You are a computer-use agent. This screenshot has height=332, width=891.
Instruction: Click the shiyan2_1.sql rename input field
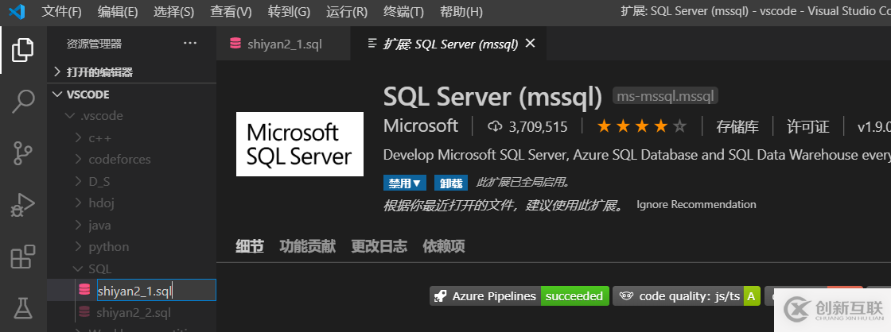pyautogui.click(x=156, y=291)
